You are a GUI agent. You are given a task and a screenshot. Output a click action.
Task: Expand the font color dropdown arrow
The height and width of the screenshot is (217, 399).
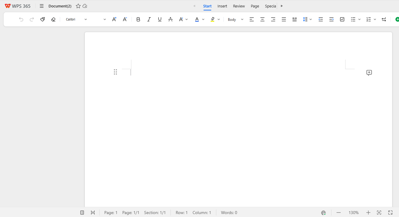coord(203,19)
